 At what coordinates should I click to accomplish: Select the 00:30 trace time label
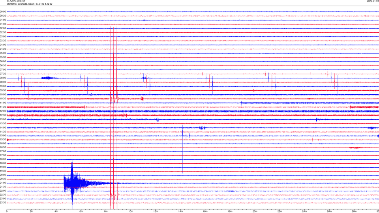coord(3,16)
